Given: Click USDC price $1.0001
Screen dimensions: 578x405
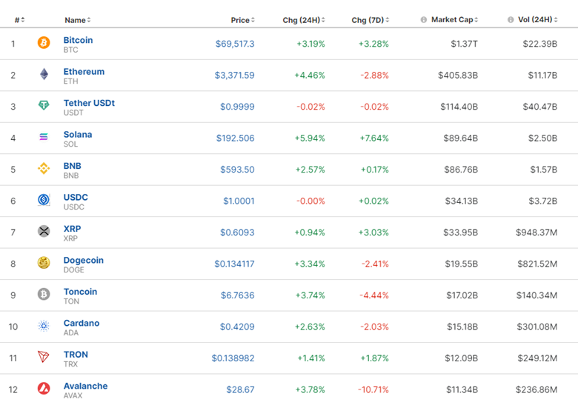Looking at the screenshot, I should (x=239, y=201).
